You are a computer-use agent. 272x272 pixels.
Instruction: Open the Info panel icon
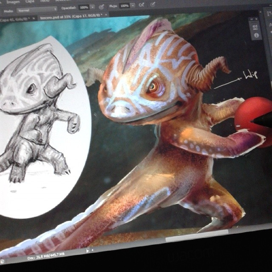pos(256,35)
